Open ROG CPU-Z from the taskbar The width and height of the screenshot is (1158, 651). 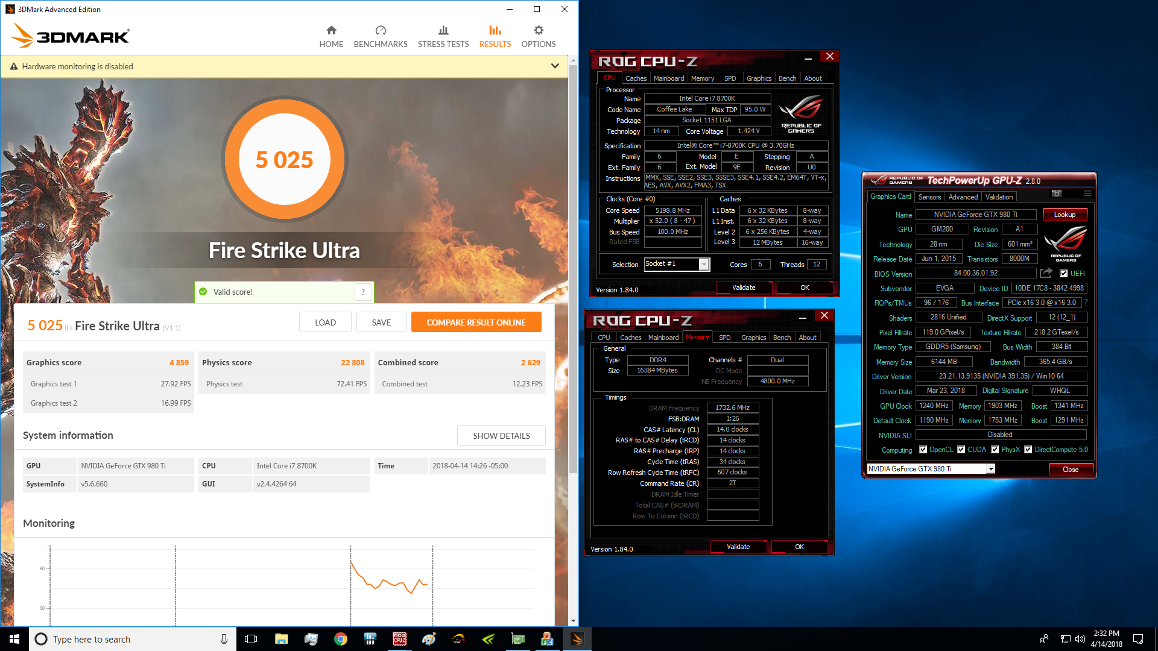click(x=399, y=639)
